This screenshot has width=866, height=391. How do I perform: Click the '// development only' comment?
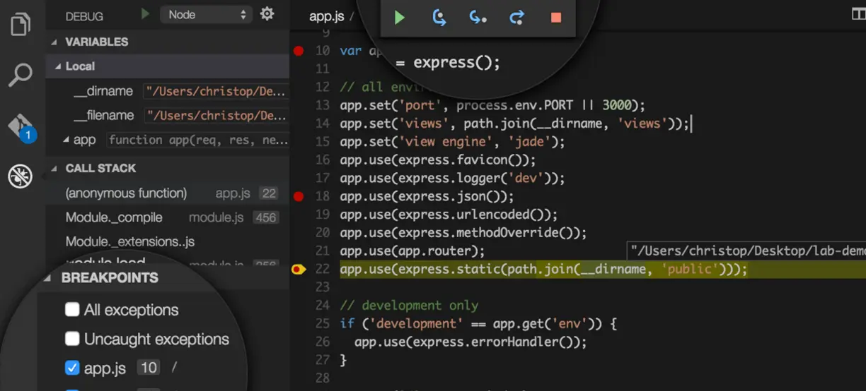point(409,306)
